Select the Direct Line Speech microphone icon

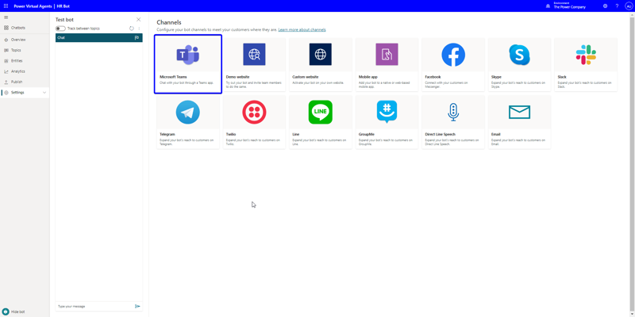(453, 112)
